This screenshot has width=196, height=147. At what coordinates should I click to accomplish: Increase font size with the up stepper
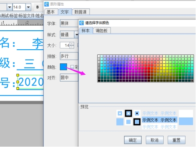coord(72,44)
